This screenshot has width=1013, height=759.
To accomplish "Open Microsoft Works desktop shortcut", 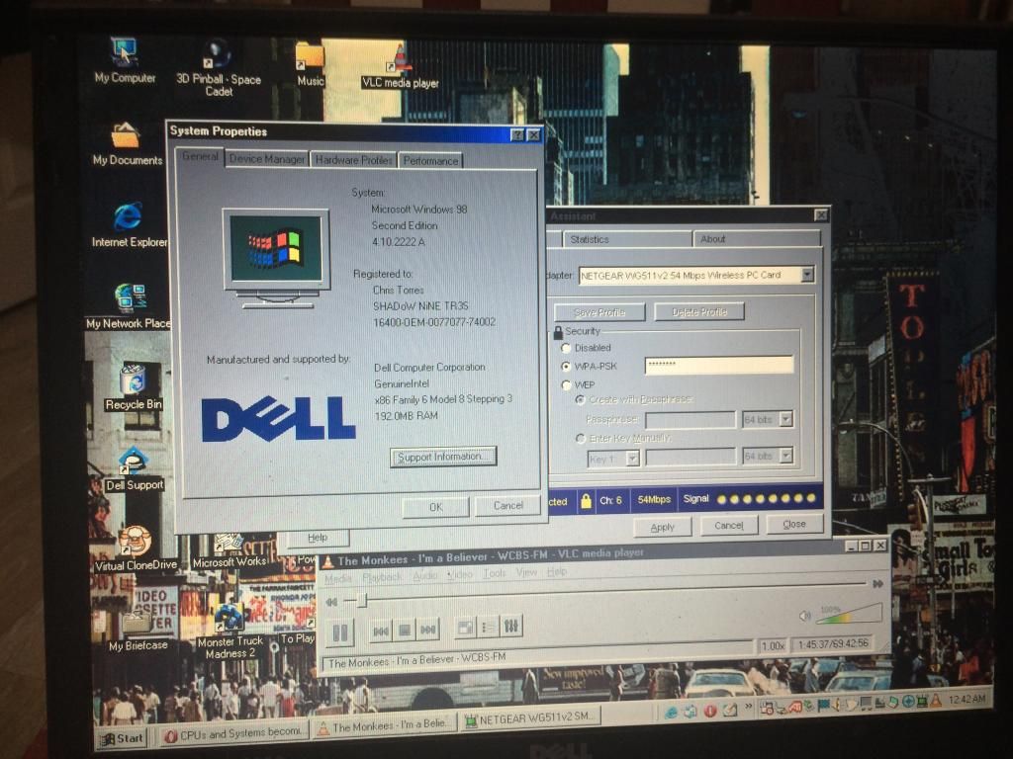I will click(230, 551).
